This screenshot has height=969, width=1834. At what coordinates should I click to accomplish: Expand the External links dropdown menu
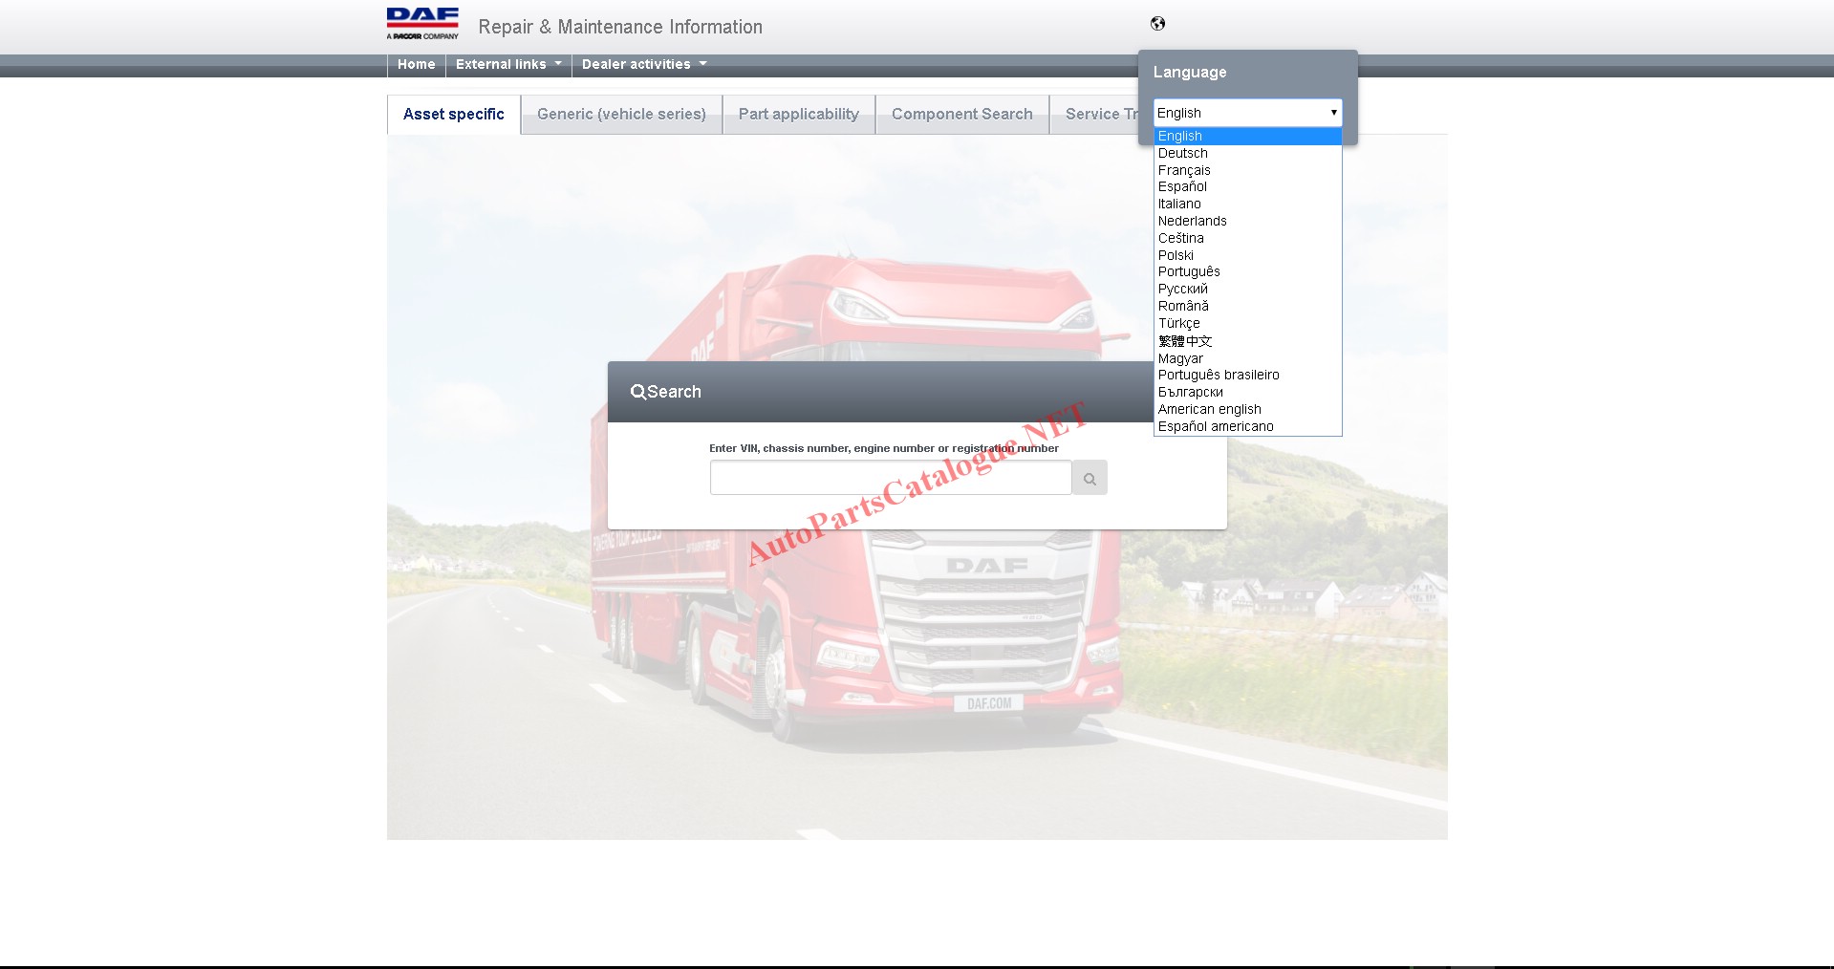pyautogui.click(x=507, y=65)
